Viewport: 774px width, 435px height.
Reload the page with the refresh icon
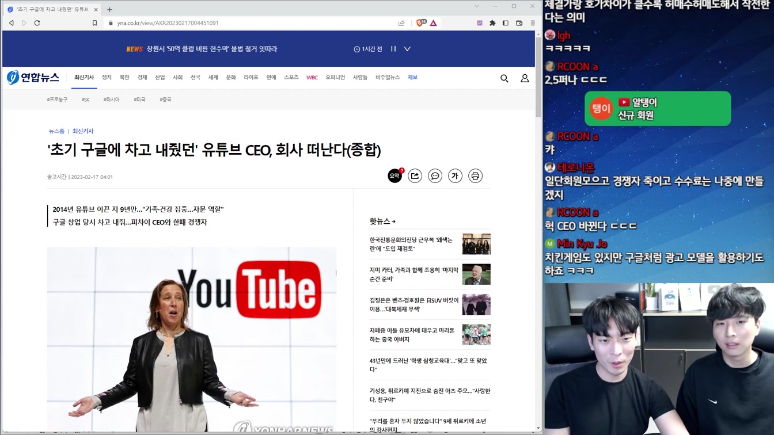point(37,23)
